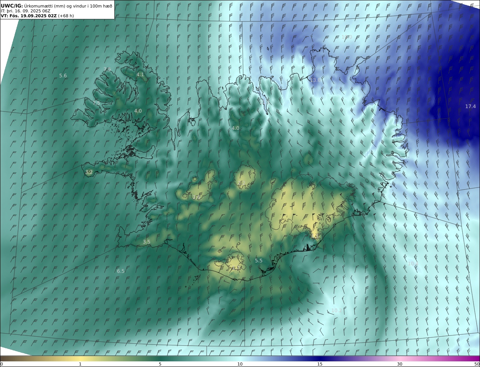Screen dimensions: 480x367
Task: Click the 5 tick label under the colour scale
Action: pos(160,364)
